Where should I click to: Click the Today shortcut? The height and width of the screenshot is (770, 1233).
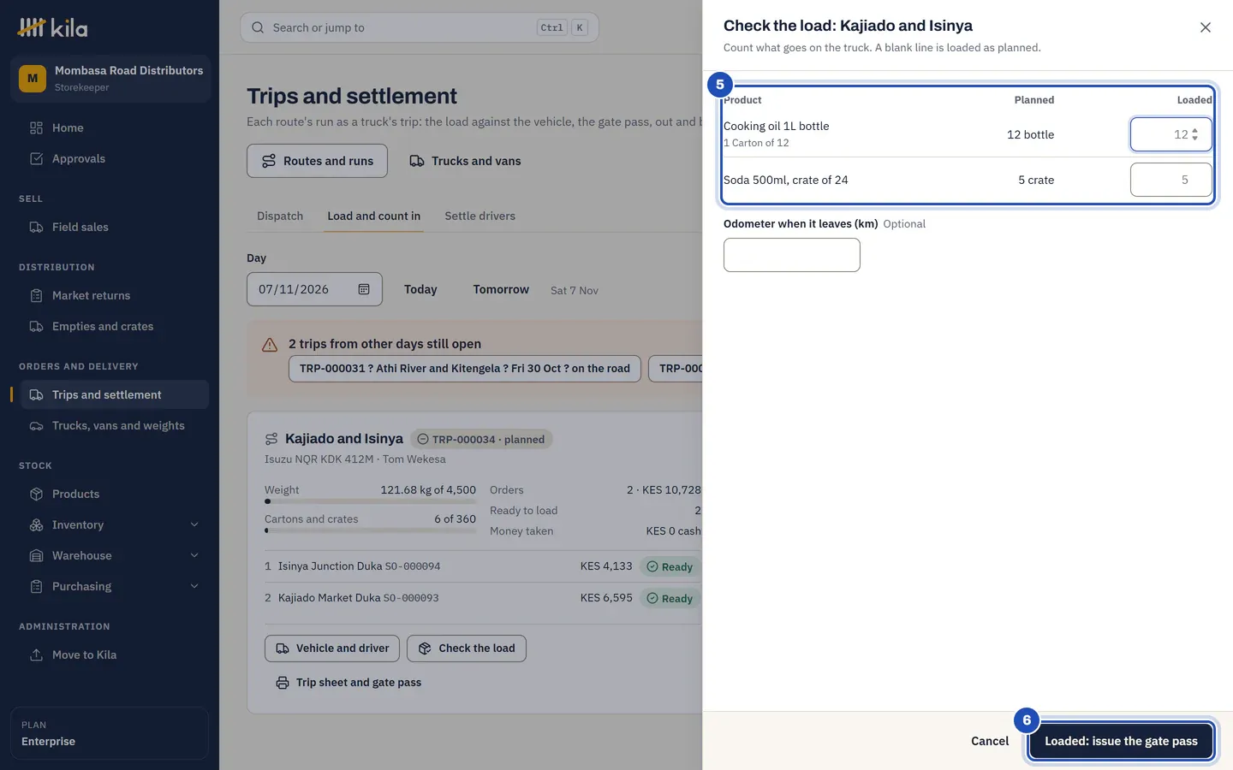pos(420,289)
